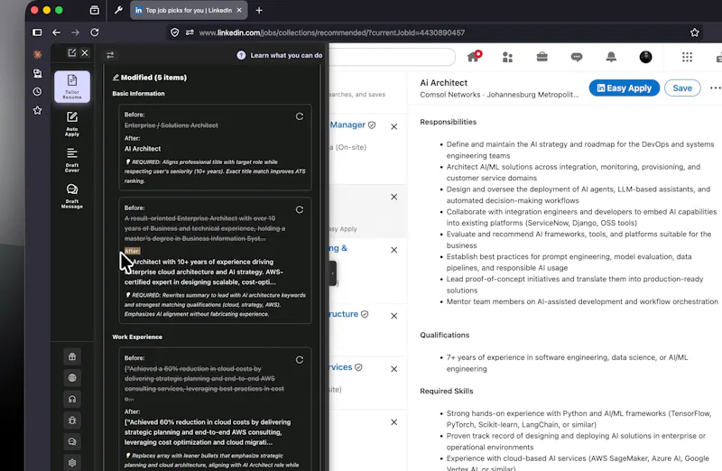Screen dimensions: 722x471
Task: Open a new browser tab
Action: click(259, 10)
